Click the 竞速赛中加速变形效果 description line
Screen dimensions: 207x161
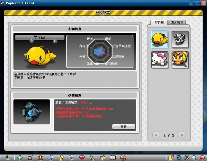[x=30, y=78]
